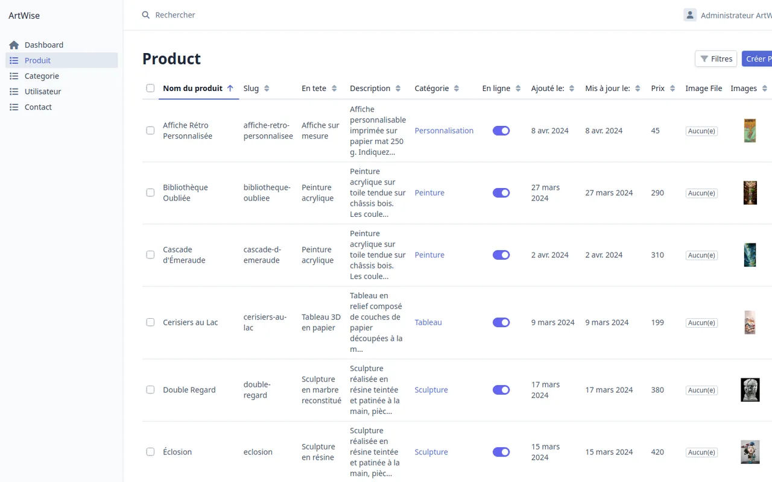Viewport: 772px width, 482px height.
Task: Click the list icon beside Categorie
Action: [14, 77]
